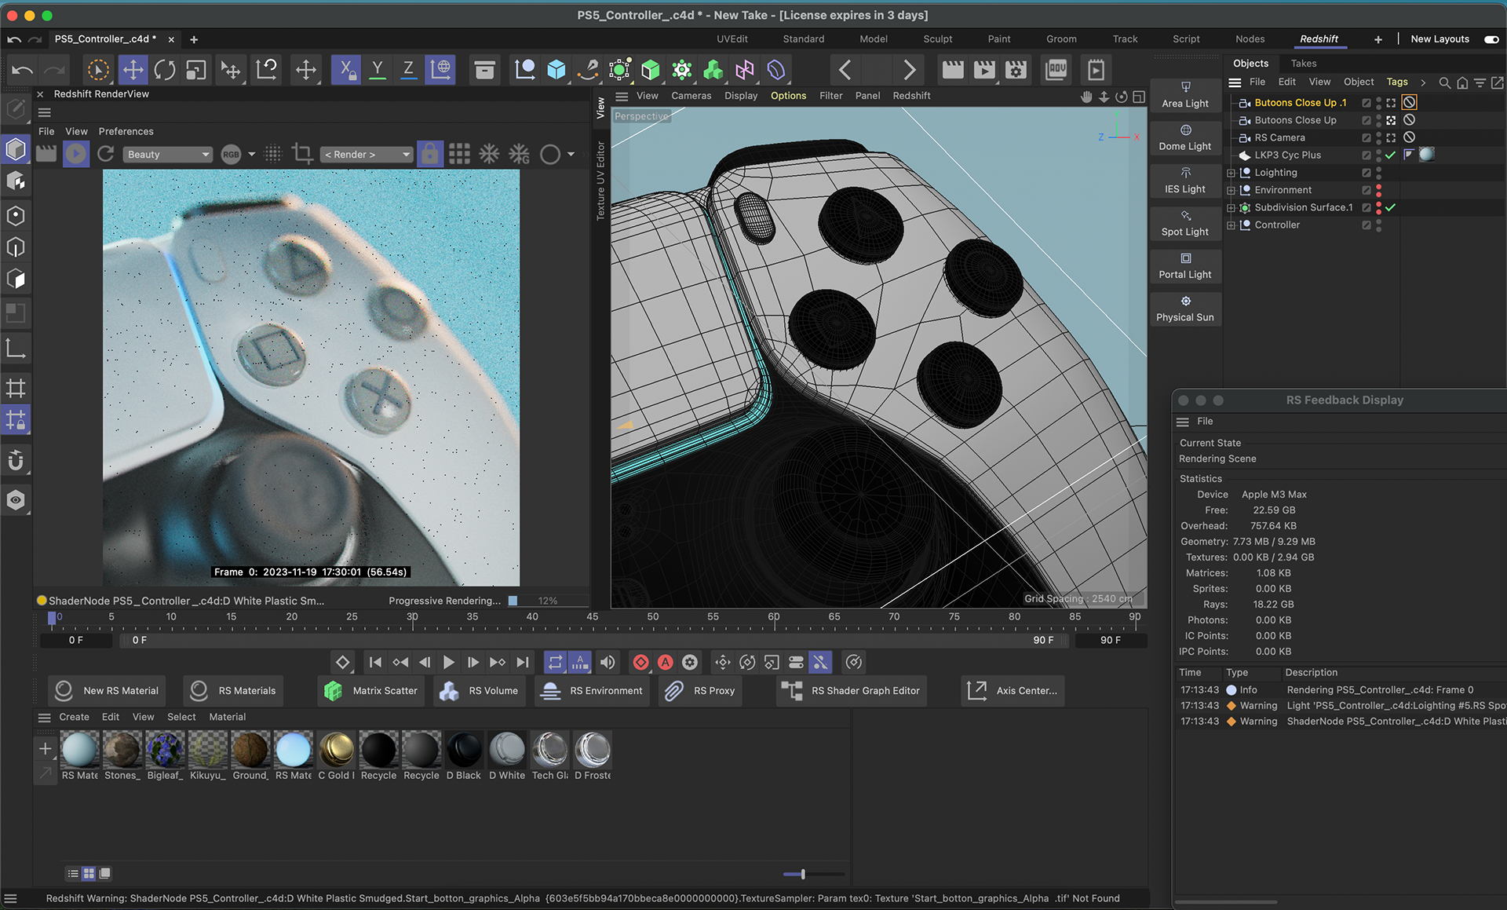Toggle the New Layouts switch
Image resolution: width=1507 pixels, height=910 pixels.
pyautogui.click(x=1491, y=38)
